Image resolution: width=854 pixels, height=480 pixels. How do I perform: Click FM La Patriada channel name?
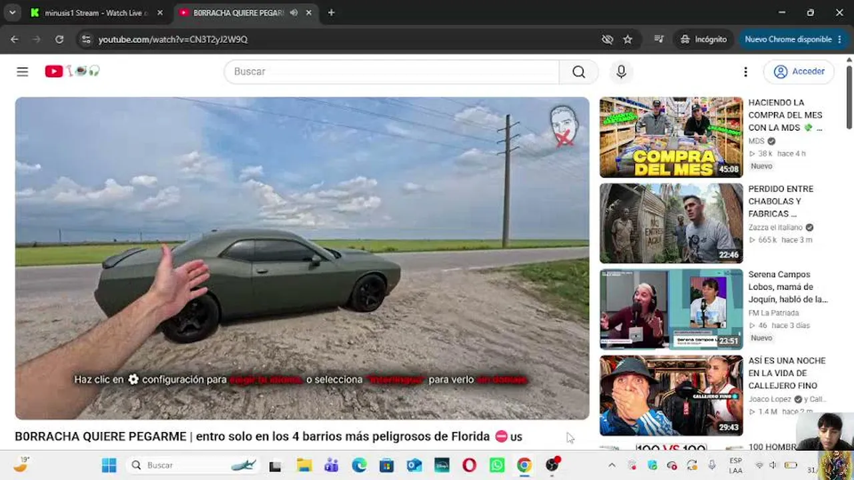pyautogui.click(x=773, y=313)
